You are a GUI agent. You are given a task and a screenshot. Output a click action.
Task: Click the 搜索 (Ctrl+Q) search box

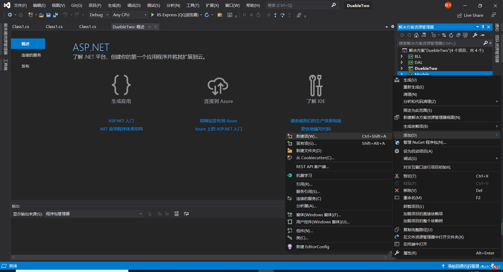(302, 5)
